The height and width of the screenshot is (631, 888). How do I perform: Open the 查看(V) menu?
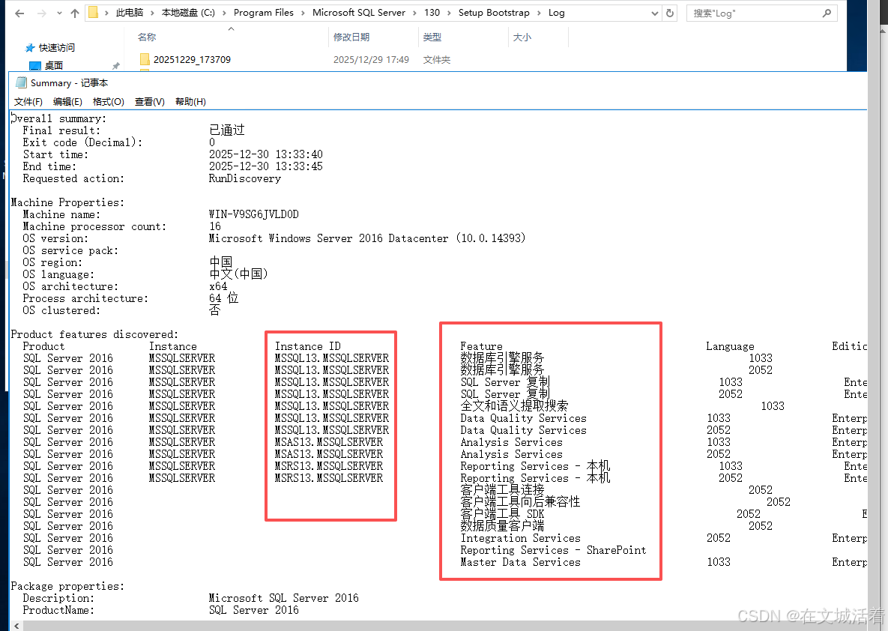coord(150,101)
